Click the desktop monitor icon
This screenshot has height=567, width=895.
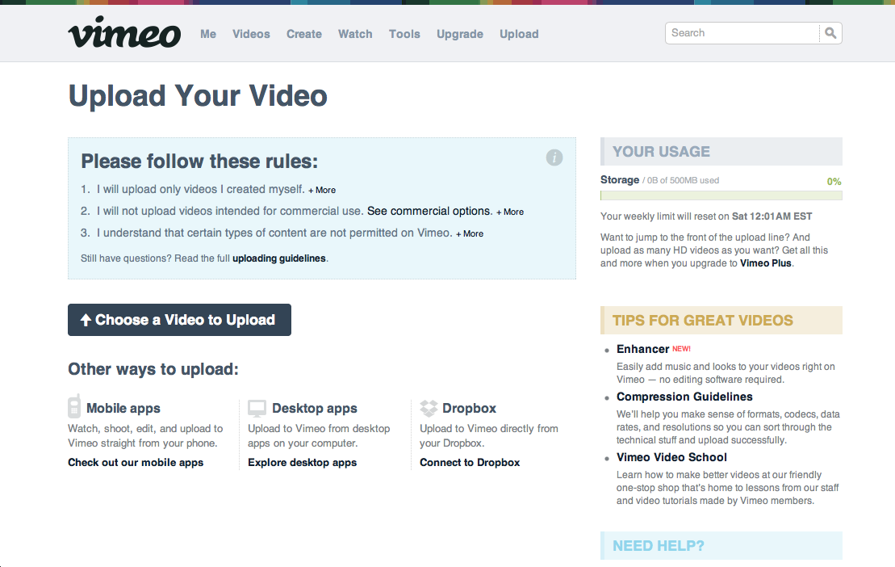(x=257, y=408)
